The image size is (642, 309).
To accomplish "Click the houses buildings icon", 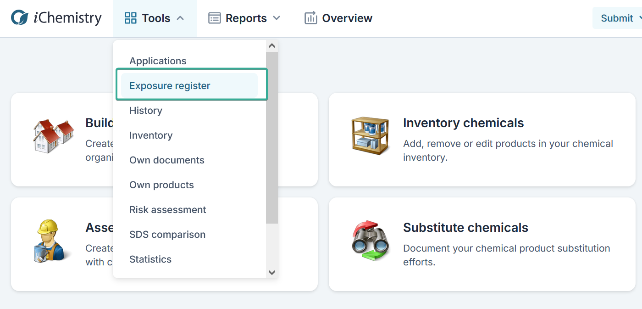I will (53, 135).
